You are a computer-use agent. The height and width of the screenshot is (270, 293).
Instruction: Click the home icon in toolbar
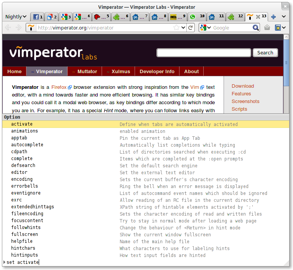tap(267, 28)
